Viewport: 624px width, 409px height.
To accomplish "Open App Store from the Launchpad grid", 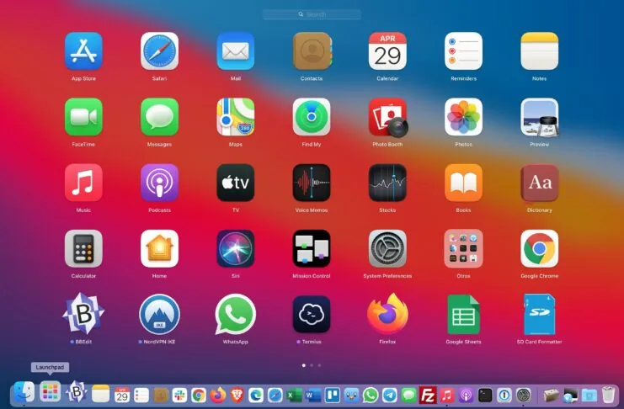I will point(83,51).
